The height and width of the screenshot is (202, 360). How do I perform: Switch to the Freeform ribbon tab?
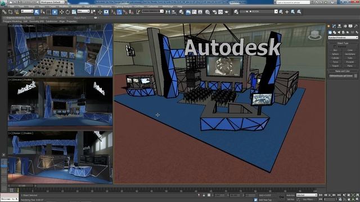(x=44, y=17)
